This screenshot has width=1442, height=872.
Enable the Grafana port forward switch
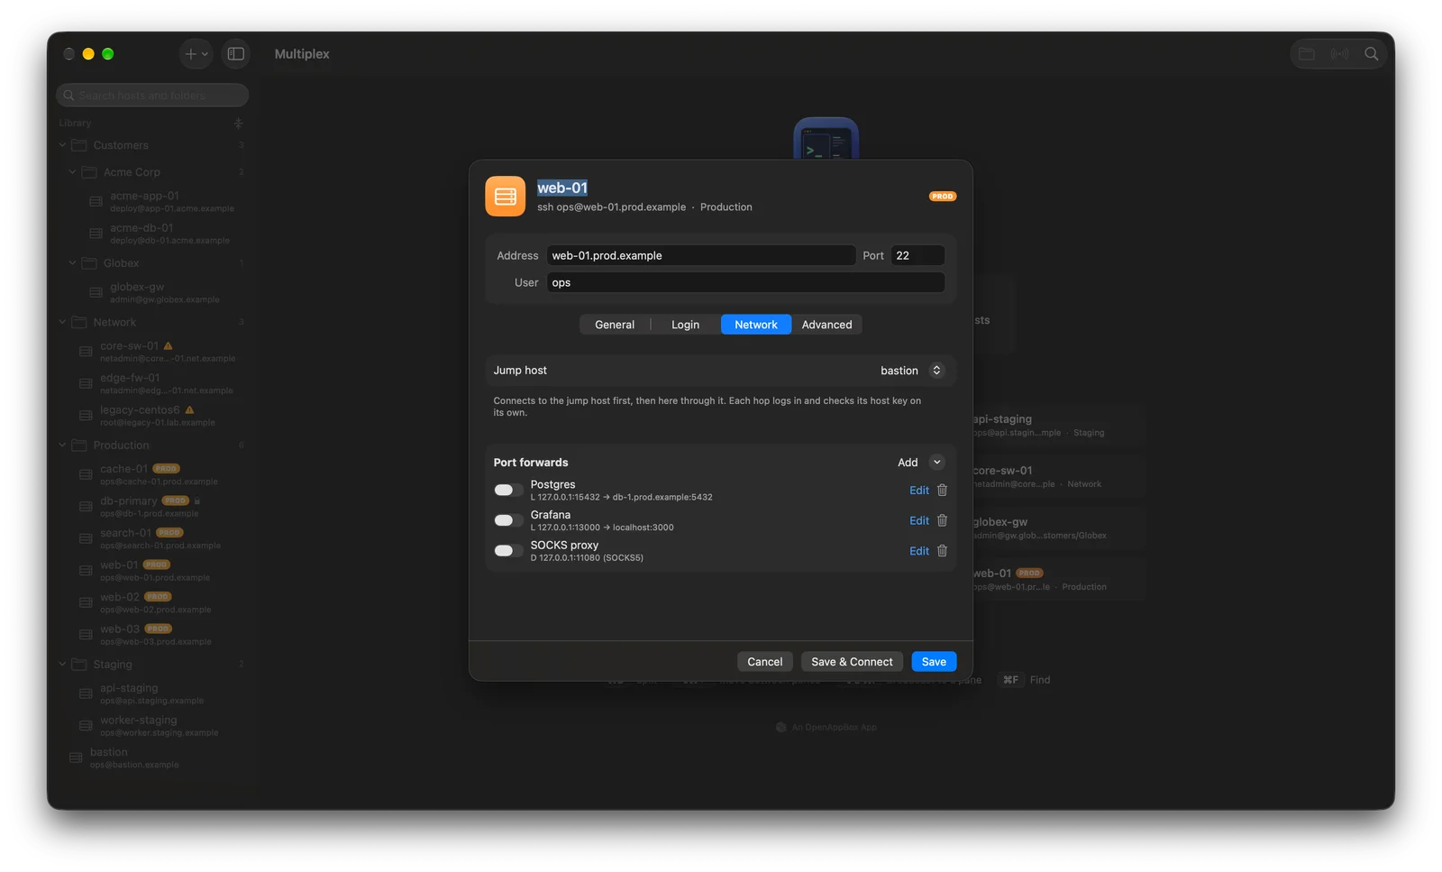coord(508,520)
